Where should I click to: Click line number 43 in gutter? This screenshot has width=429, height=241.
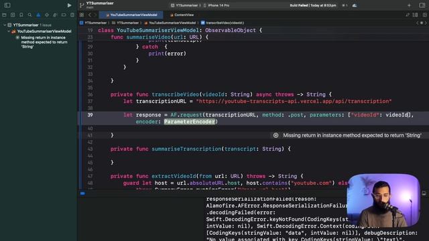tap(90, 149)
